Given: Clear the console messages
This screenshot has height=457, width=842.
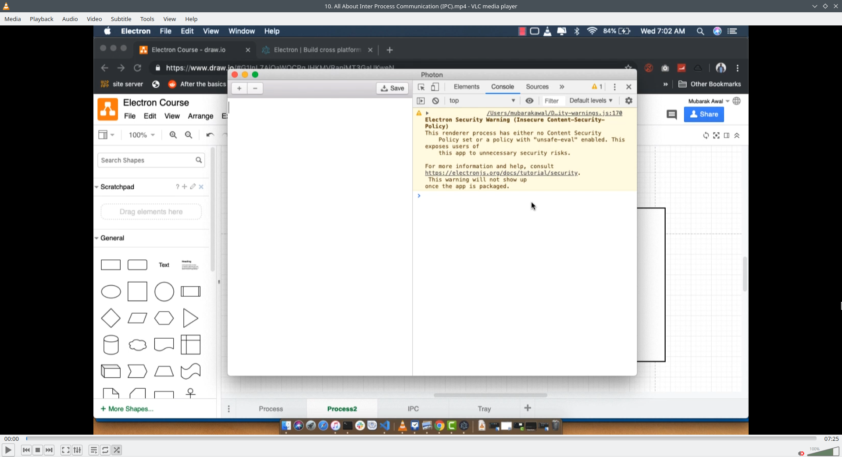Looking at the screenshot, I should point(435,101).
